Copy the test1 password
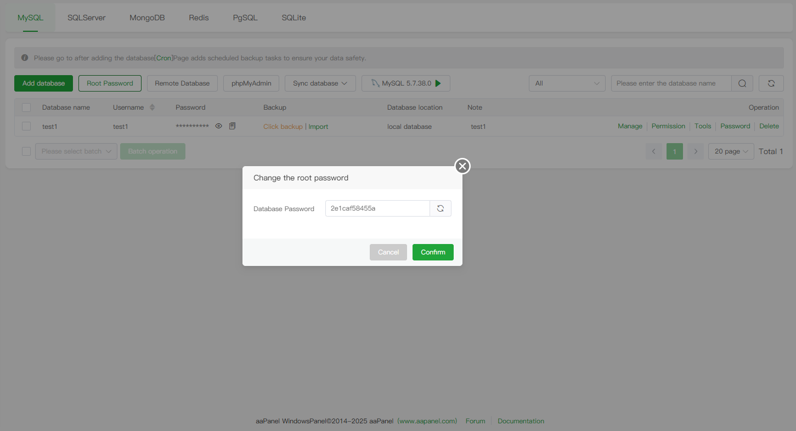The width and height of the screenshot is (796, 431). [232, 126]
